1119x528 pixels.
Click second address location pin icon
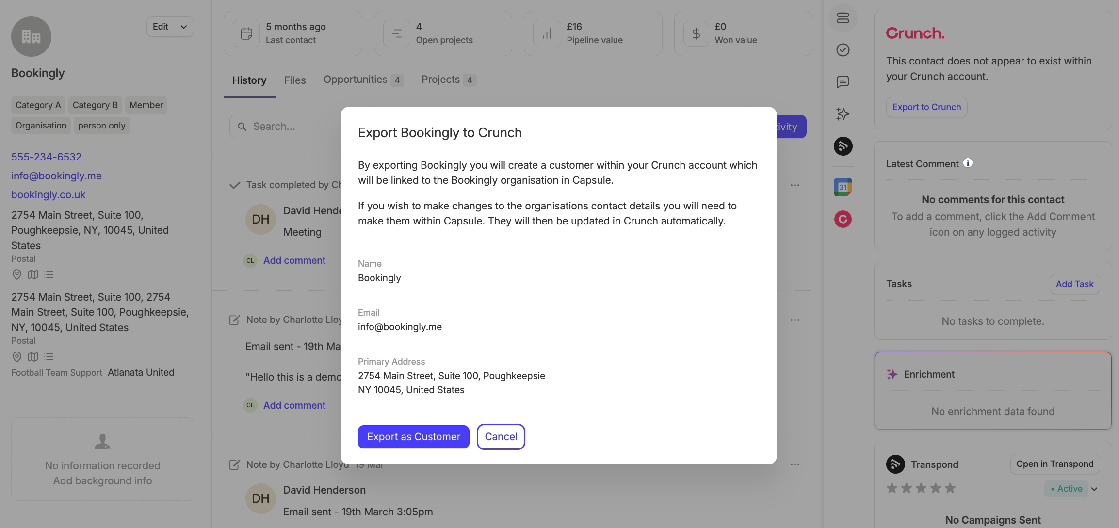point(16,357)
